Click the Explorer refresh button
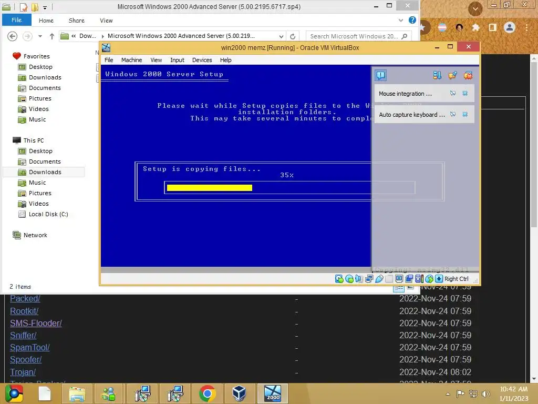This screenshot has width=538, height=404. click(x=292, y=36)
